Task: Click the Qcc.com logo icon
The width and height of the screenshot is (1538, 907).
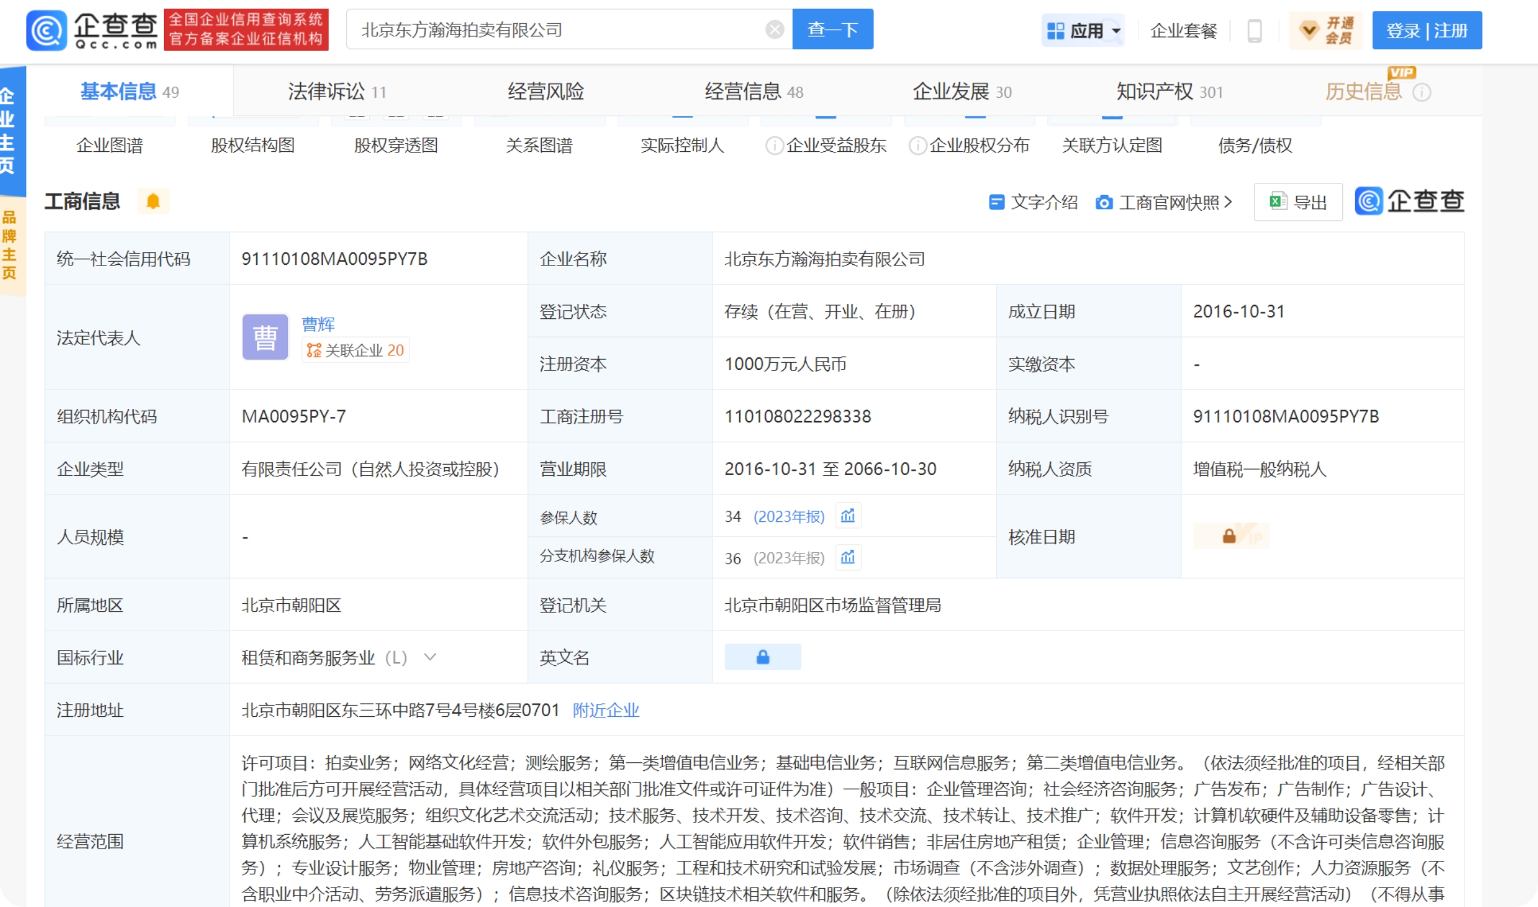Action: point(46,30)
